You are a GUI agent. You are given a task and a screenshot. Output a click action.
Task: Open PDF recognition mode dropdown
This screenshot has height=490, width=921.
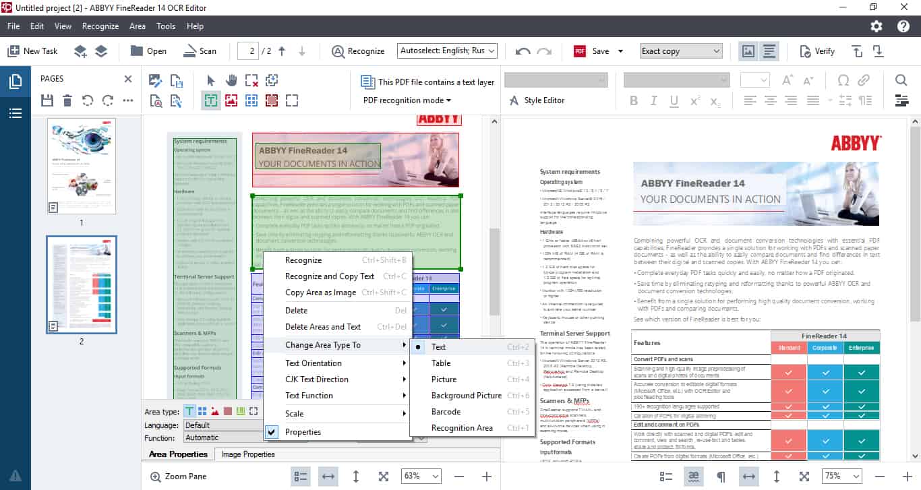click(x=407, y=100)
